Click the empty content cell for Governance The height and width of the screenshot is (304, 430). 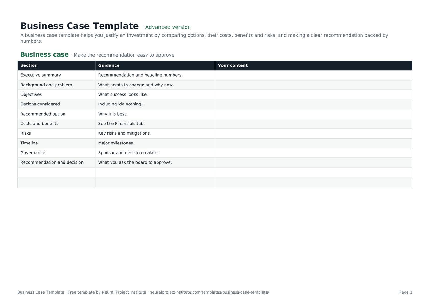click(314, 153)
